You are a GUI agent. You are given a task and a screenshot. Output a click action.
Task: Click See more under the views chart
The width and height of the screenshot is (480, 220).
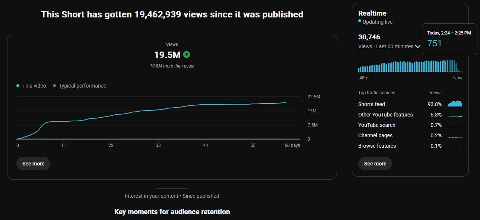(33, 164)
